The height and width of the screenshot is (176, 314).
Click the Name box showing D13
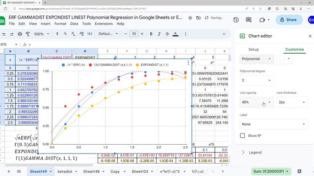[8, 44]
